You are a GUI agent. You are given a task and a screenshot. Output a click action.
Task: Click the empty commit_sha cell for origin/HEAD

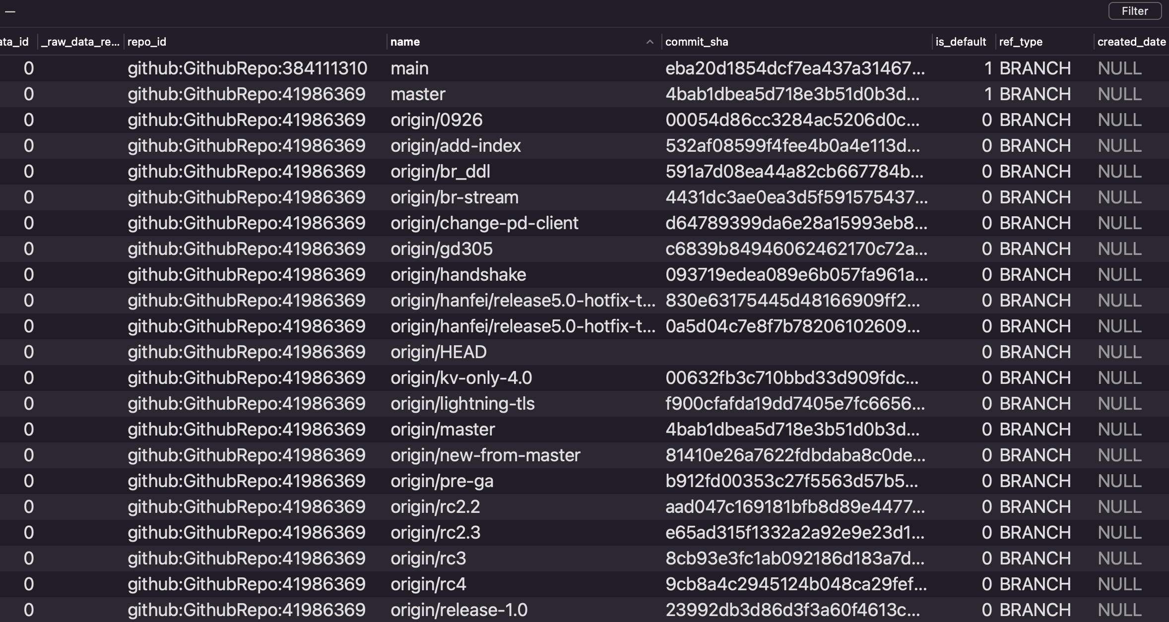[x=794, y=352]
